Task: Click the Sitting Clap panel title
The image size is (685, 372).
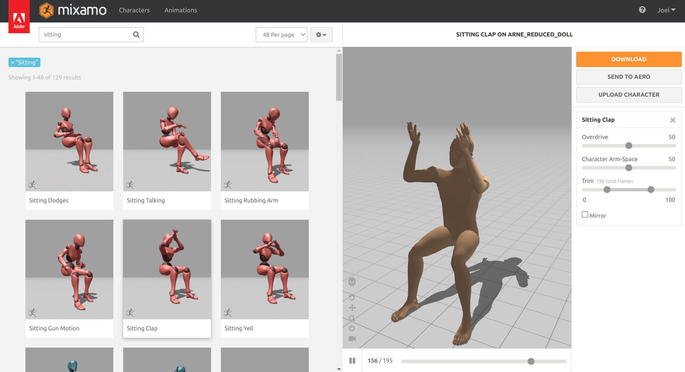Action: point(598,120)
